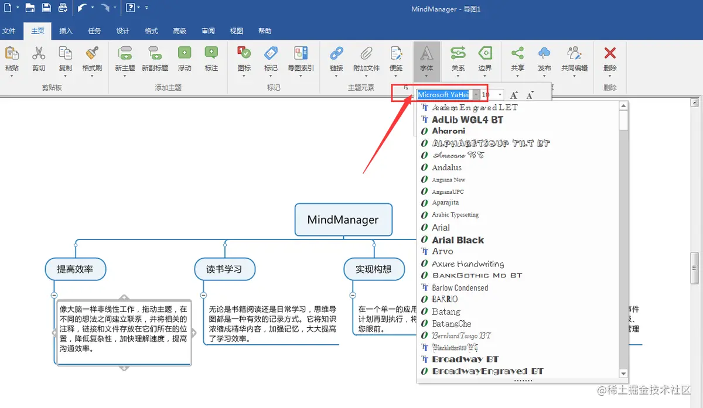This screenshot has width=703, height=408.
Task: Open the customize quick access toolbar arrow
Action: (x=146, y=8)
